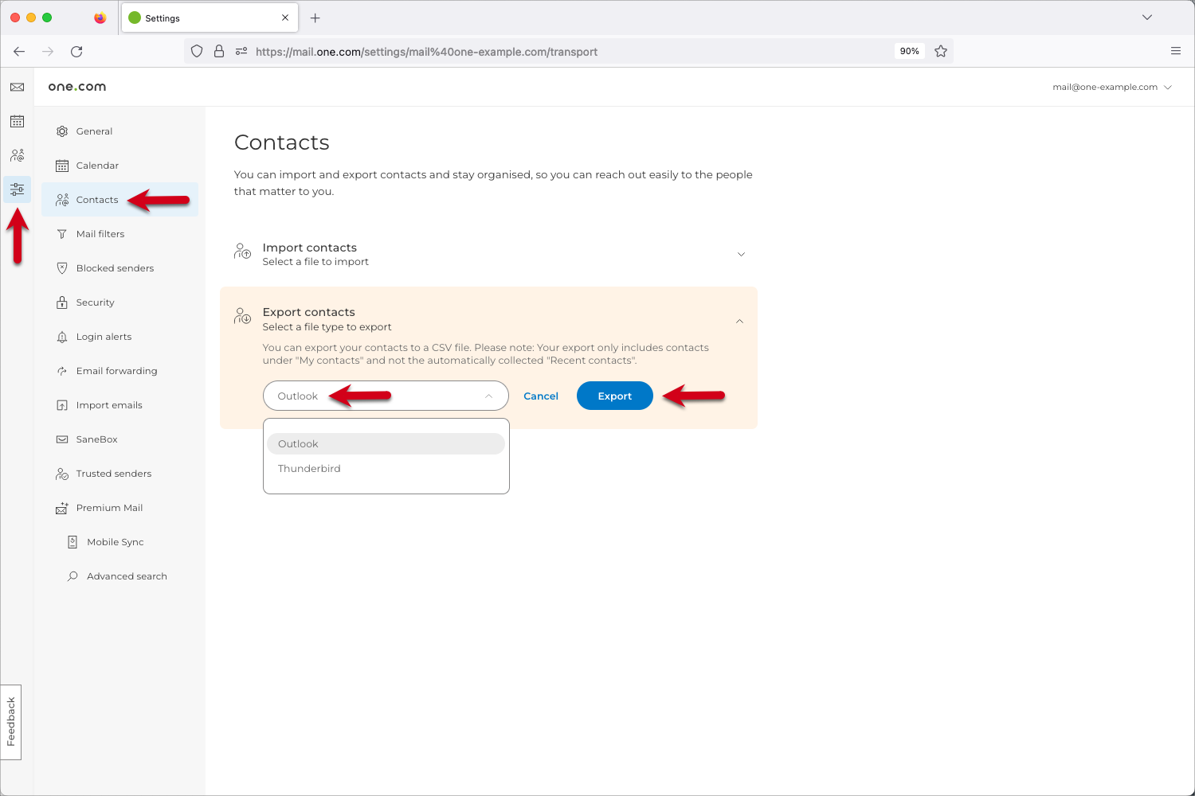This screenshot has height=796, width=1195.
Task: Click the General settings gear icon
Action: tap(62, 131)
